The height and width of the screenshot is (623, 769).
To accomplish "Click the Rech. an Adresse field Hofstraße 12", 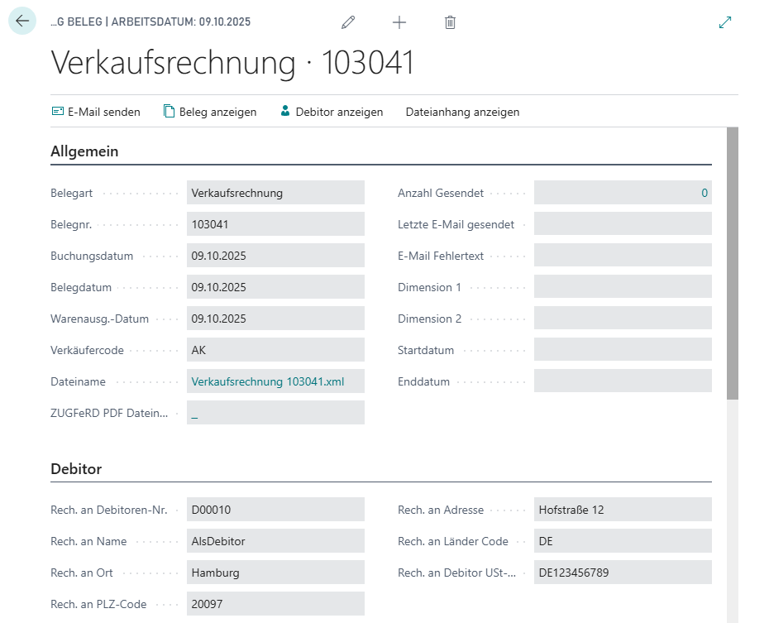I will pos(622,510).
